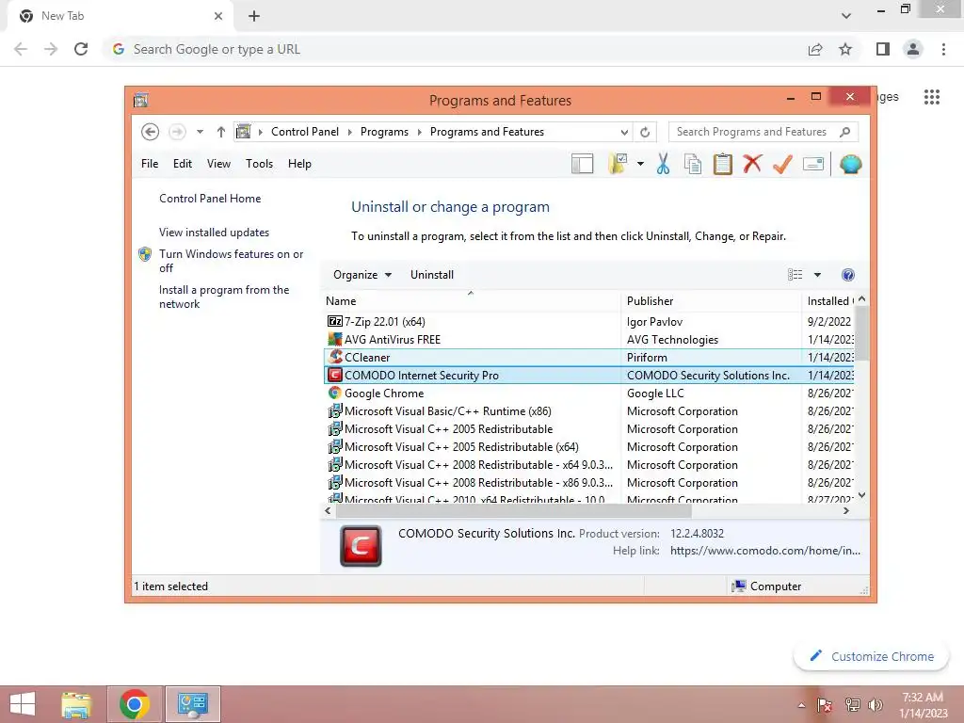Expand the address bar history dropdown
The image size is (964, 723).
pos(624,132)
